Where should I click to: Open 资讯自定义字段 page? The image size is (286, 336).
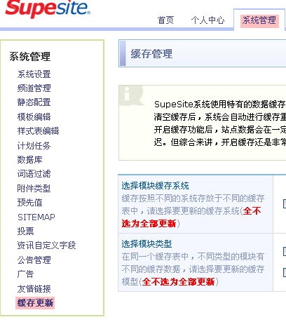(x=46, y=246)
